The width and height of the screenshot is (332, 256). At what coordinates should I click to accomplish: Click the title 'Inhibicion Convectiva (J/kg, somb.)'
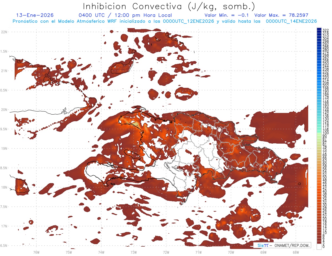169,7
